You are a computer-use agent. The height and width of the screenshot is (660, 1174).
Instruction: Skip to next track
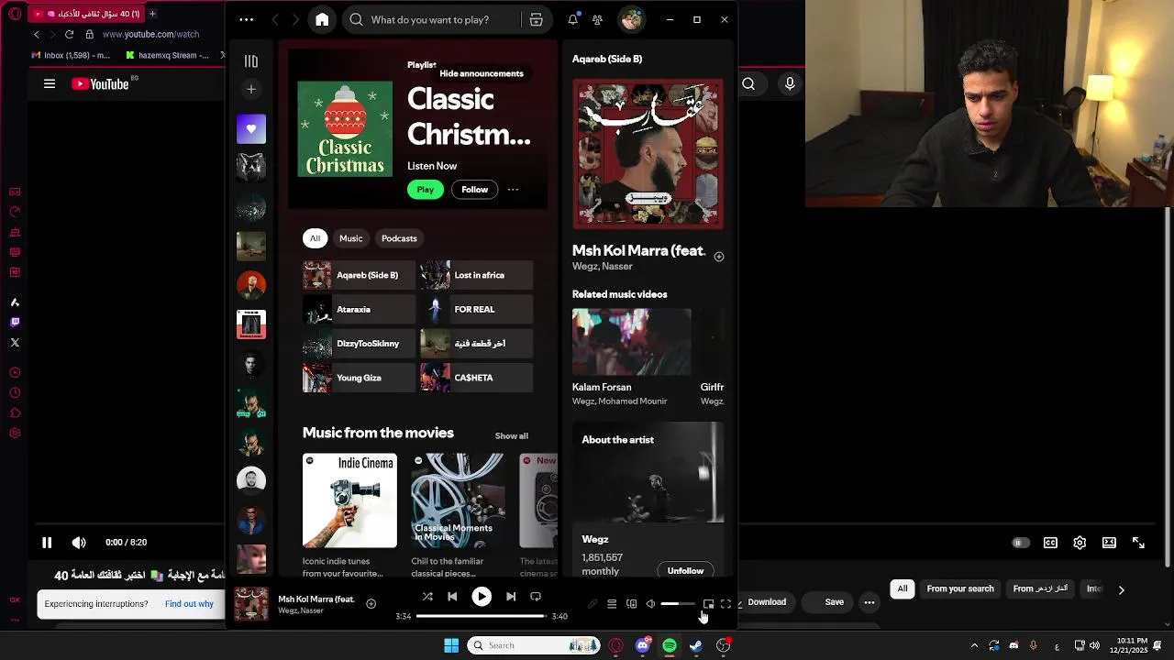[x=511, y=597]
